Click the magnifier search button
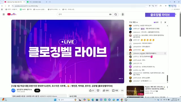 point(116,14)
